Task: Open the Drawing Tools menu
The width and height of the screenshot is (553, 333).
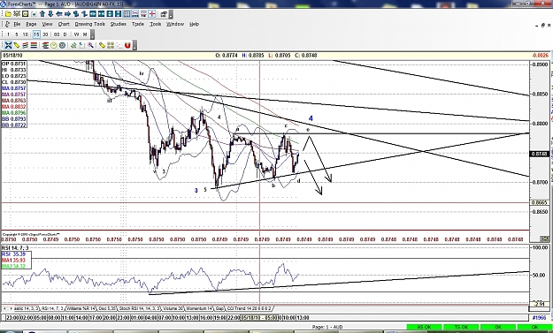Action: 90,24
